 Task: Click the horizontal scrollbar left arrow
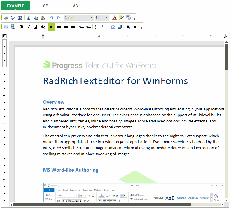11,205
